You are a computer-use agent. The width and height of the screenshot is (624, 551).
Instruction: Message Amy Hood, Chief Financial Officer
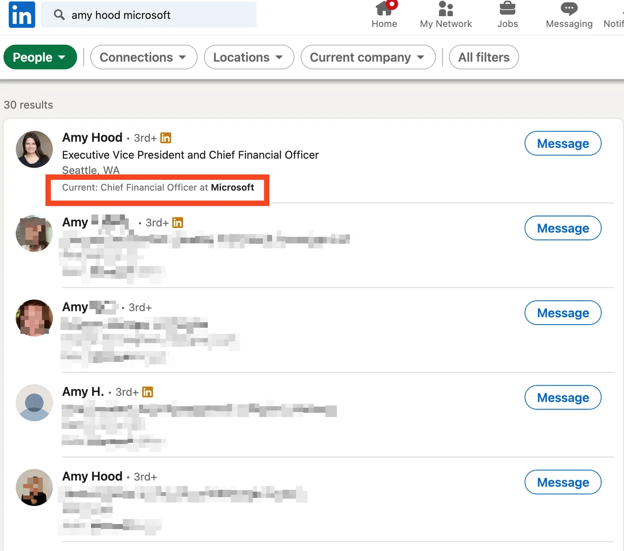(563, 143)
